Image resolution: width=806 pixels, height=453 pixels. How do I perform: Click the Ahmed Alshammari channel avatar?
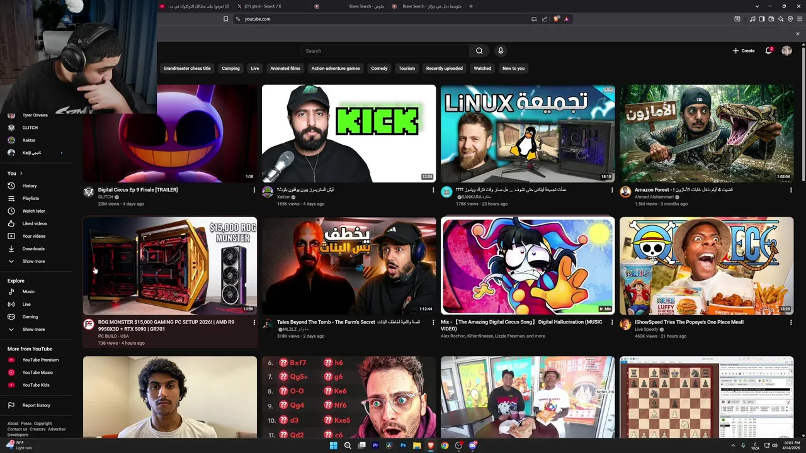[625, 192]
